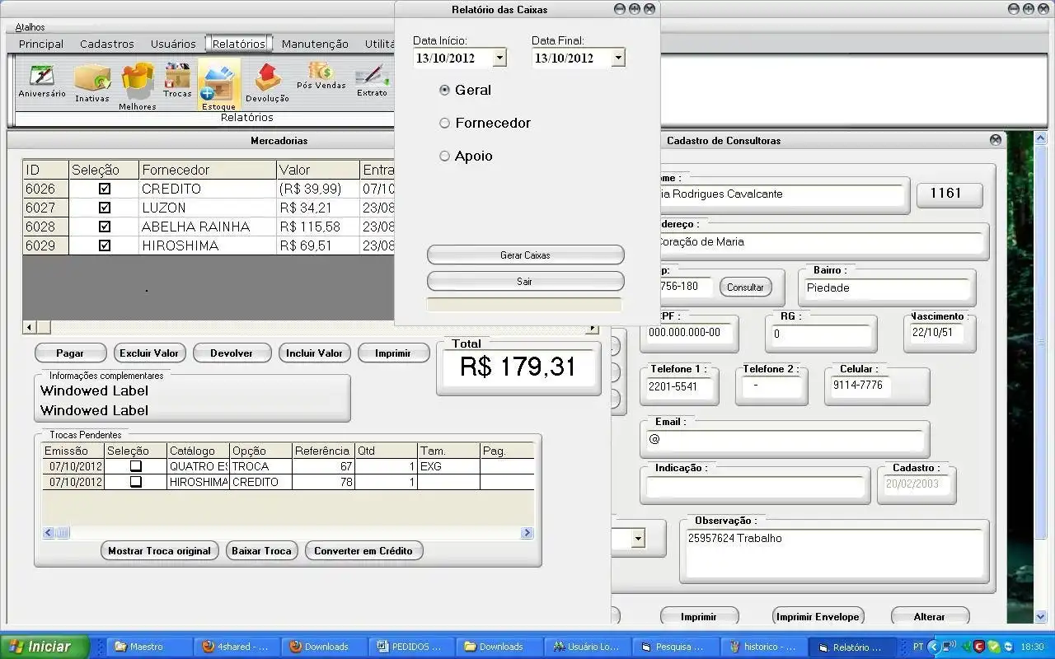Click the Celular field 9114-7776

[861, 386]
